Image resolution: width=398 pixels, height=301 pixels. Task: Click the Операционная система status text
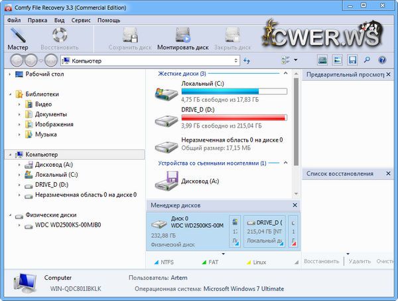[209, 289]
